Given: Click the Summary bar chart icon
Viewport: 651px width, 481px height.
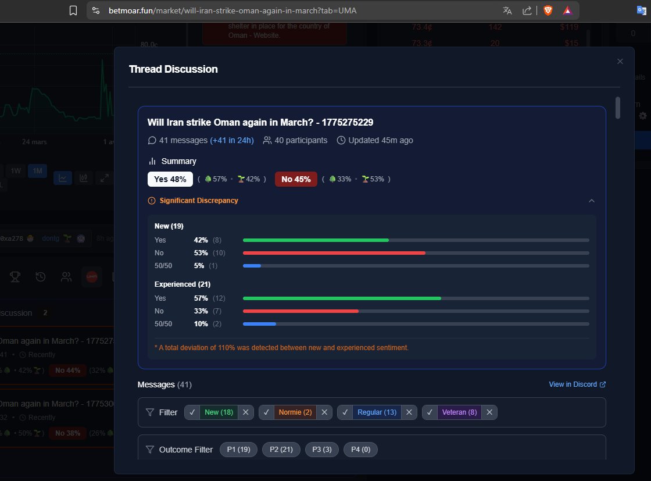Looking at the screenshot, I should point(152,161).
